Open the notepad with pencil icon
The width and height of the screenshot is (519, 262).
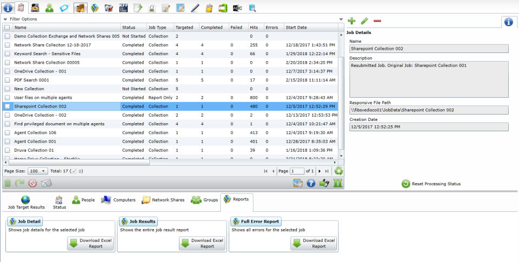coord(166,8)
